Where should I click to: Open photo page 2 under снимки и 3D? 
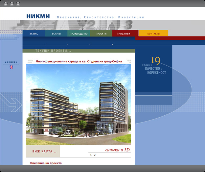[95, 155]
